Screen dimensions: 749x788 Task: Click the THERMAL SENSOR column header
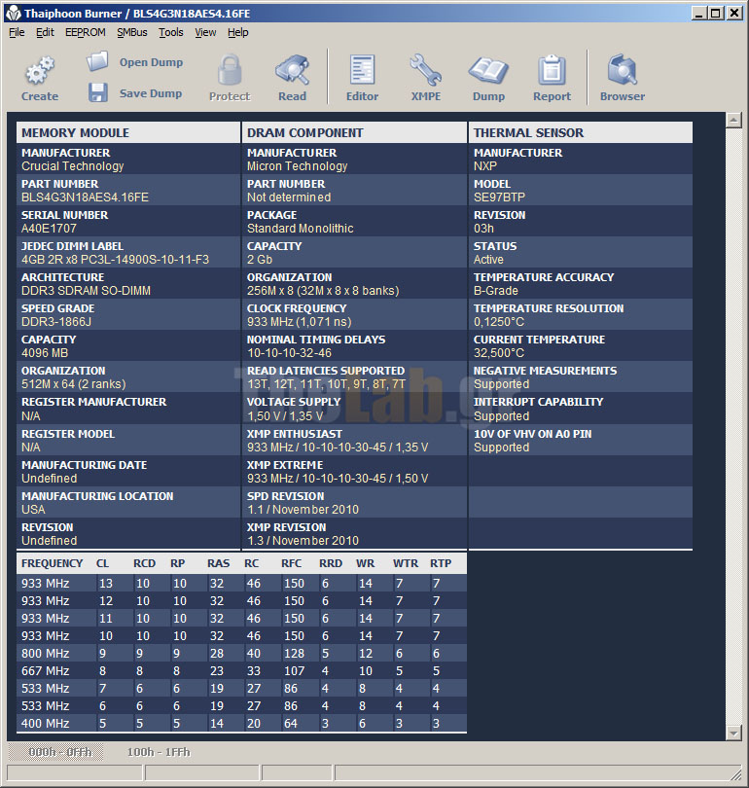click(581, 132)
